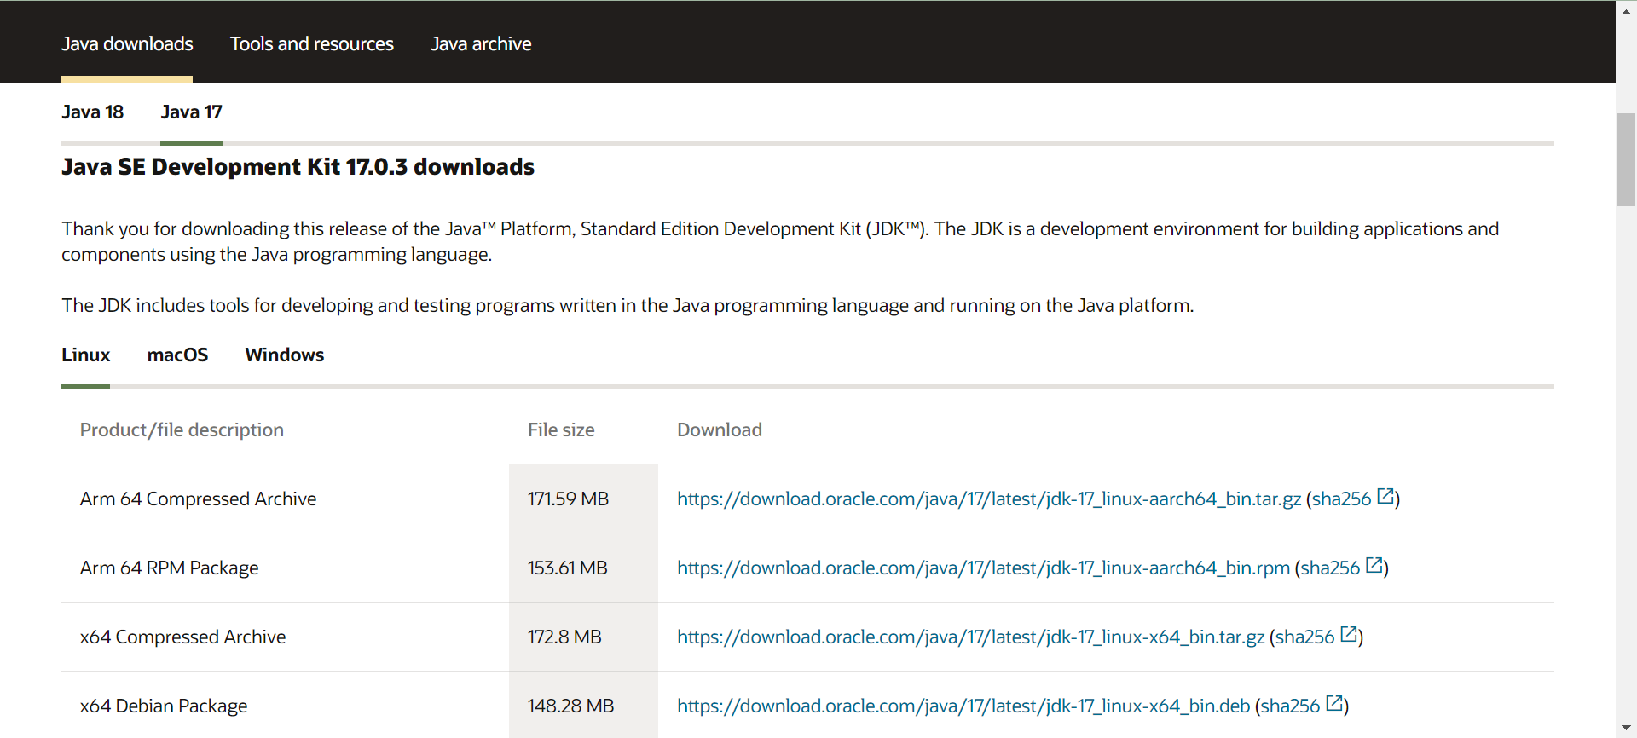Switch to the Windows platform tab

285,355
